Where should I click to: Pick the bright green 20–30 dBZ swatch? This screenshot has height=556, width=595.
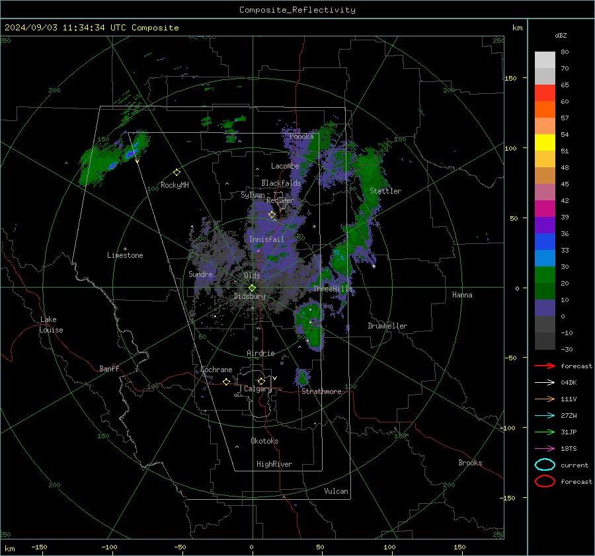point(545,275)
